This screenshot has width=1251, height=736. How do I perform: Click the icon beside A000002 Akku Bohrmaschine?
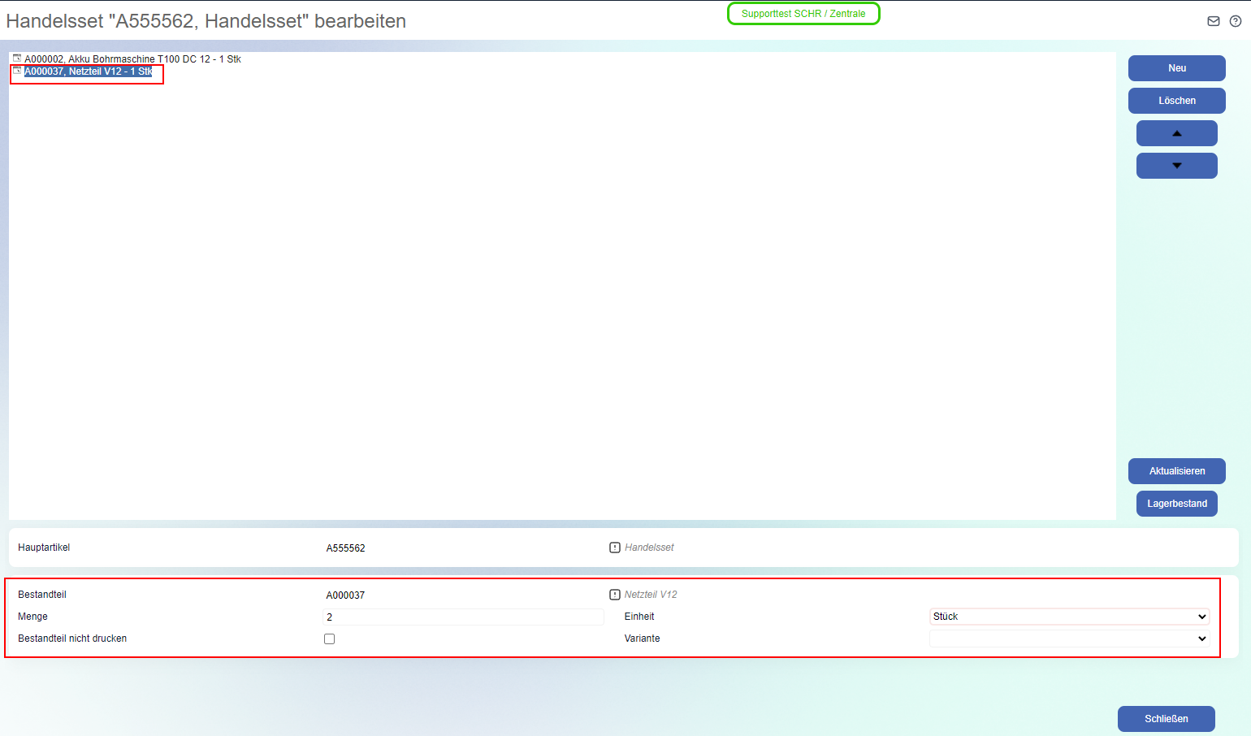pyautogui.click(x=17, y=58)
